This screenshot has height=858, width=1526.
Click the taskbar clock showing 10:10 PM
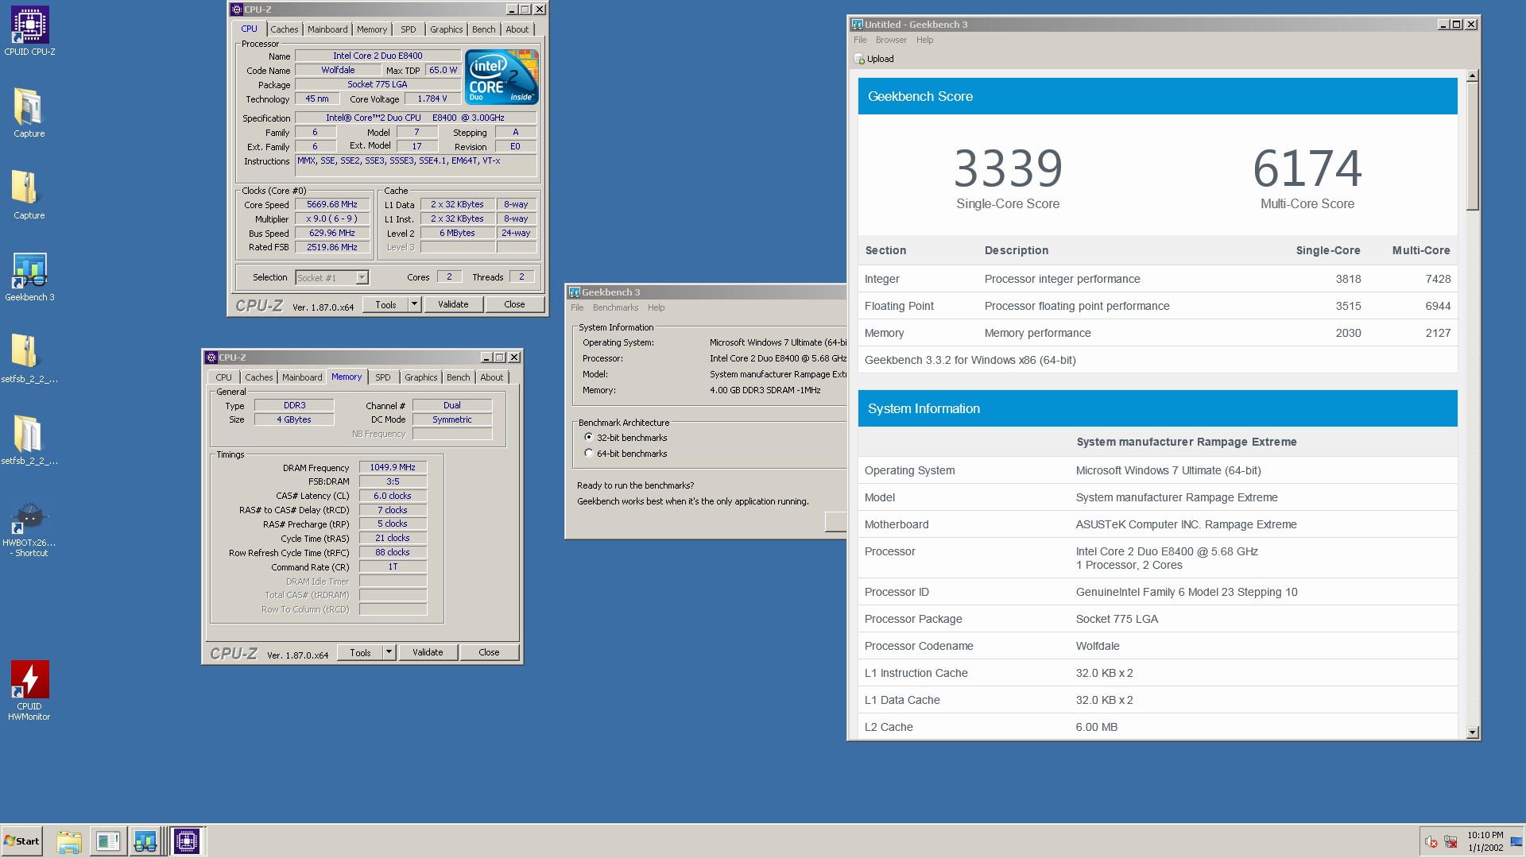pos(1485,835)
